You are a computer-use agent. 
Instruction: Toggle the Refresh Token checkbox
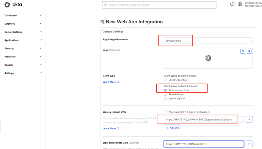[x=166, y=94]
